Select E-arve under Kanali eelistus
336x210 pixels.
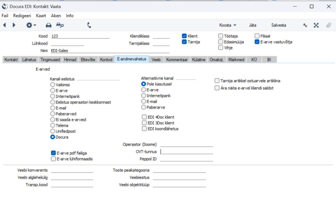(52, 90)
